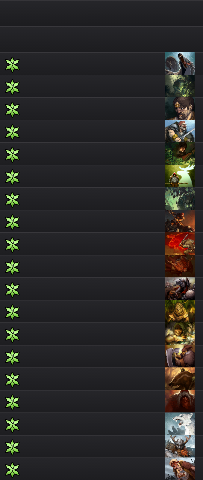Open the smiling green-hooded woman thumbnail
The height and width of the screenshot is (480, 203).
pyautogui.click(x=180, y=334)
